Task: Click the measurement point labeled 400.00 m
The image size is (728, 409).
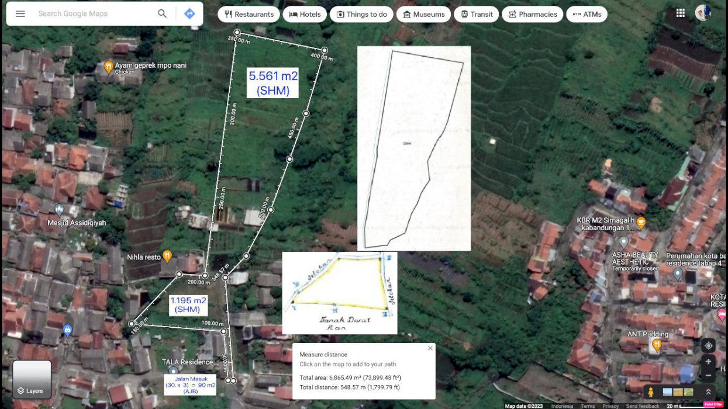Action: point(325,50)
